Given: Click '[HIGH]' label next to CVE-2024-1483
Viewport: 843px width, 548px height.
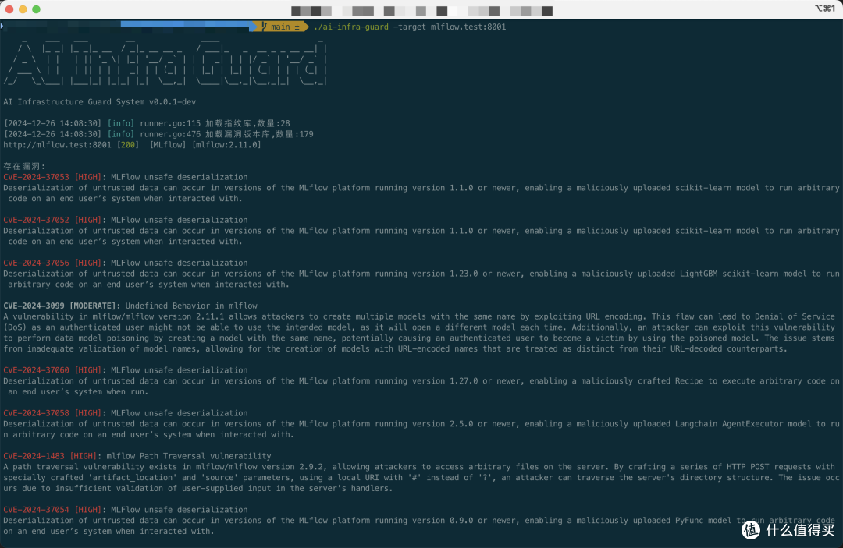Looking at the screenshot, I should tap(84, 456).
